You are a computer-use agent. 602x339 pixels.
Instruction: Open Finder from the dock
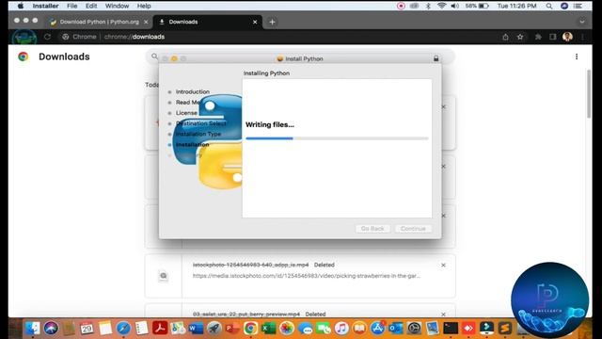pyautogui.click(x=33, y=329)
